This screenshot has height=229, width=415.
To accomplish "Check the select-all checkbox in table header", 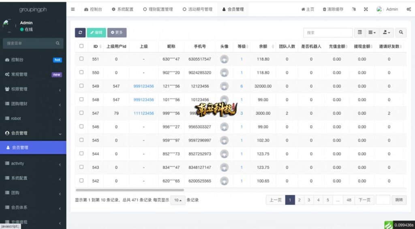I will [81, 46].
